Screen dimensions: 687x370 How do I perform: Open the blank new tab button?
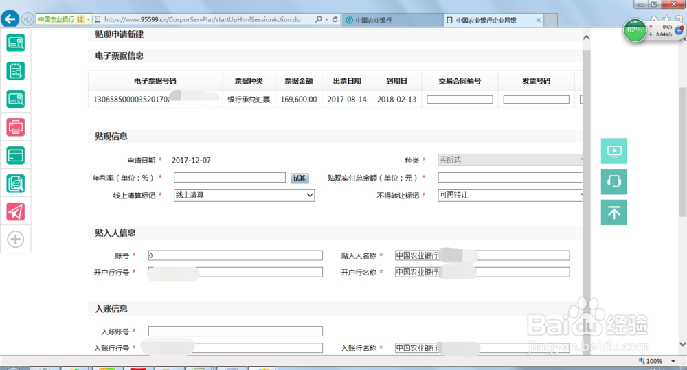551,20
